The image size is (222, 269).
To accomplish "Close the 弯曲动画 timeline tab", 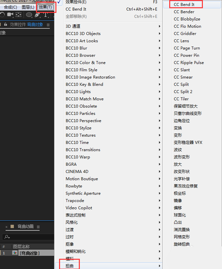I will (6, 227).
